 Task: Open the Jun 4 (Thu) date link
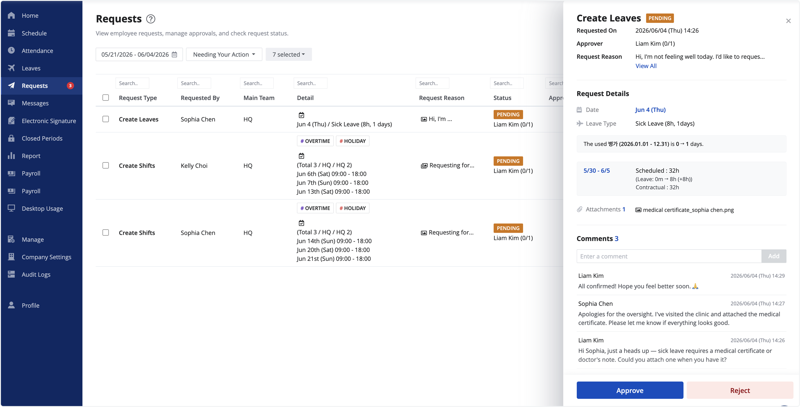point(650,110)
